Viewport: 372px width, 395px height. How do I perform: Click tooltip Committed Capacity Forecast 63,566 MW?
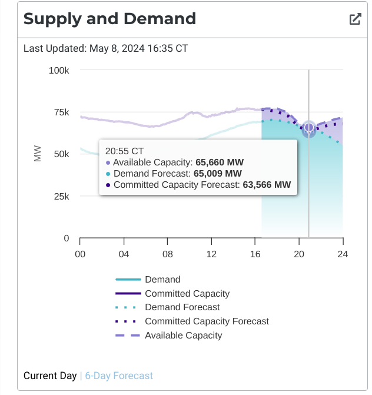coord(198,185)
